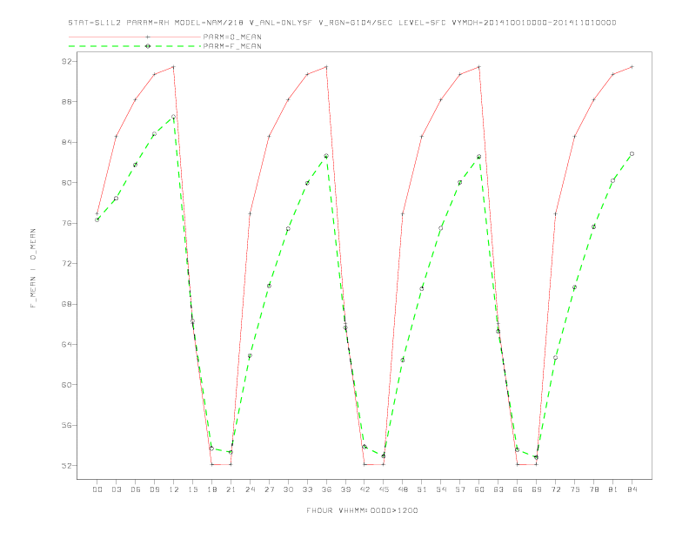
Task: Click the x-axis forecast hour label 60
Action: click(x=479, y=489)
